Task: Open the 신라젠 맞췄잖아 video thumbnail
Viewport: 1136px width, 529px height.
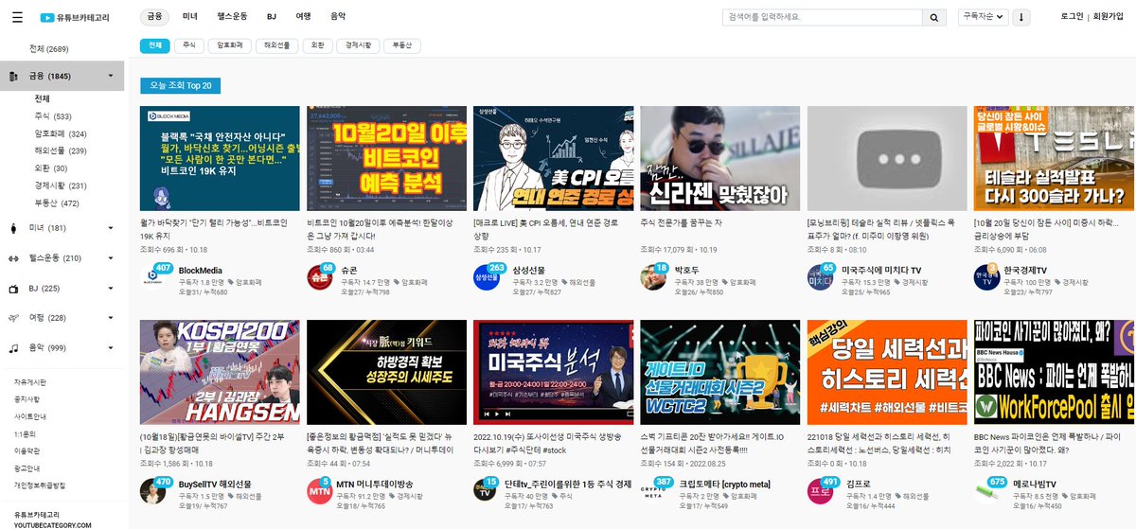Action: pos(719,158)
